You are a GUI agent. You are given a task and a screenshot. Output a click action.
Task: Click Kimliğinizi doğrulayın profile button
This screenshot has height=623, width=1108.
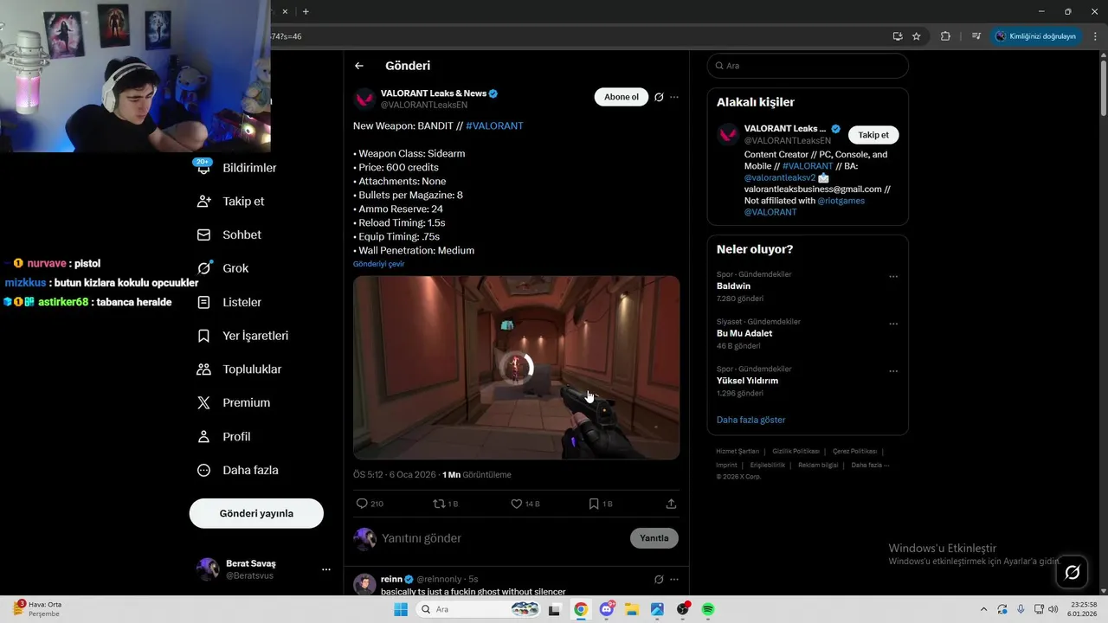coord(1035,36)
